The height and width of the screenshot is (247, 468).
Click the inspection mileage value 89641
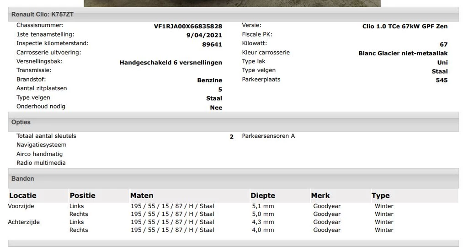212,45
